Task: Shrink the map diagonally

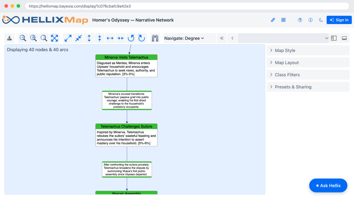Action: pos(78,38)
